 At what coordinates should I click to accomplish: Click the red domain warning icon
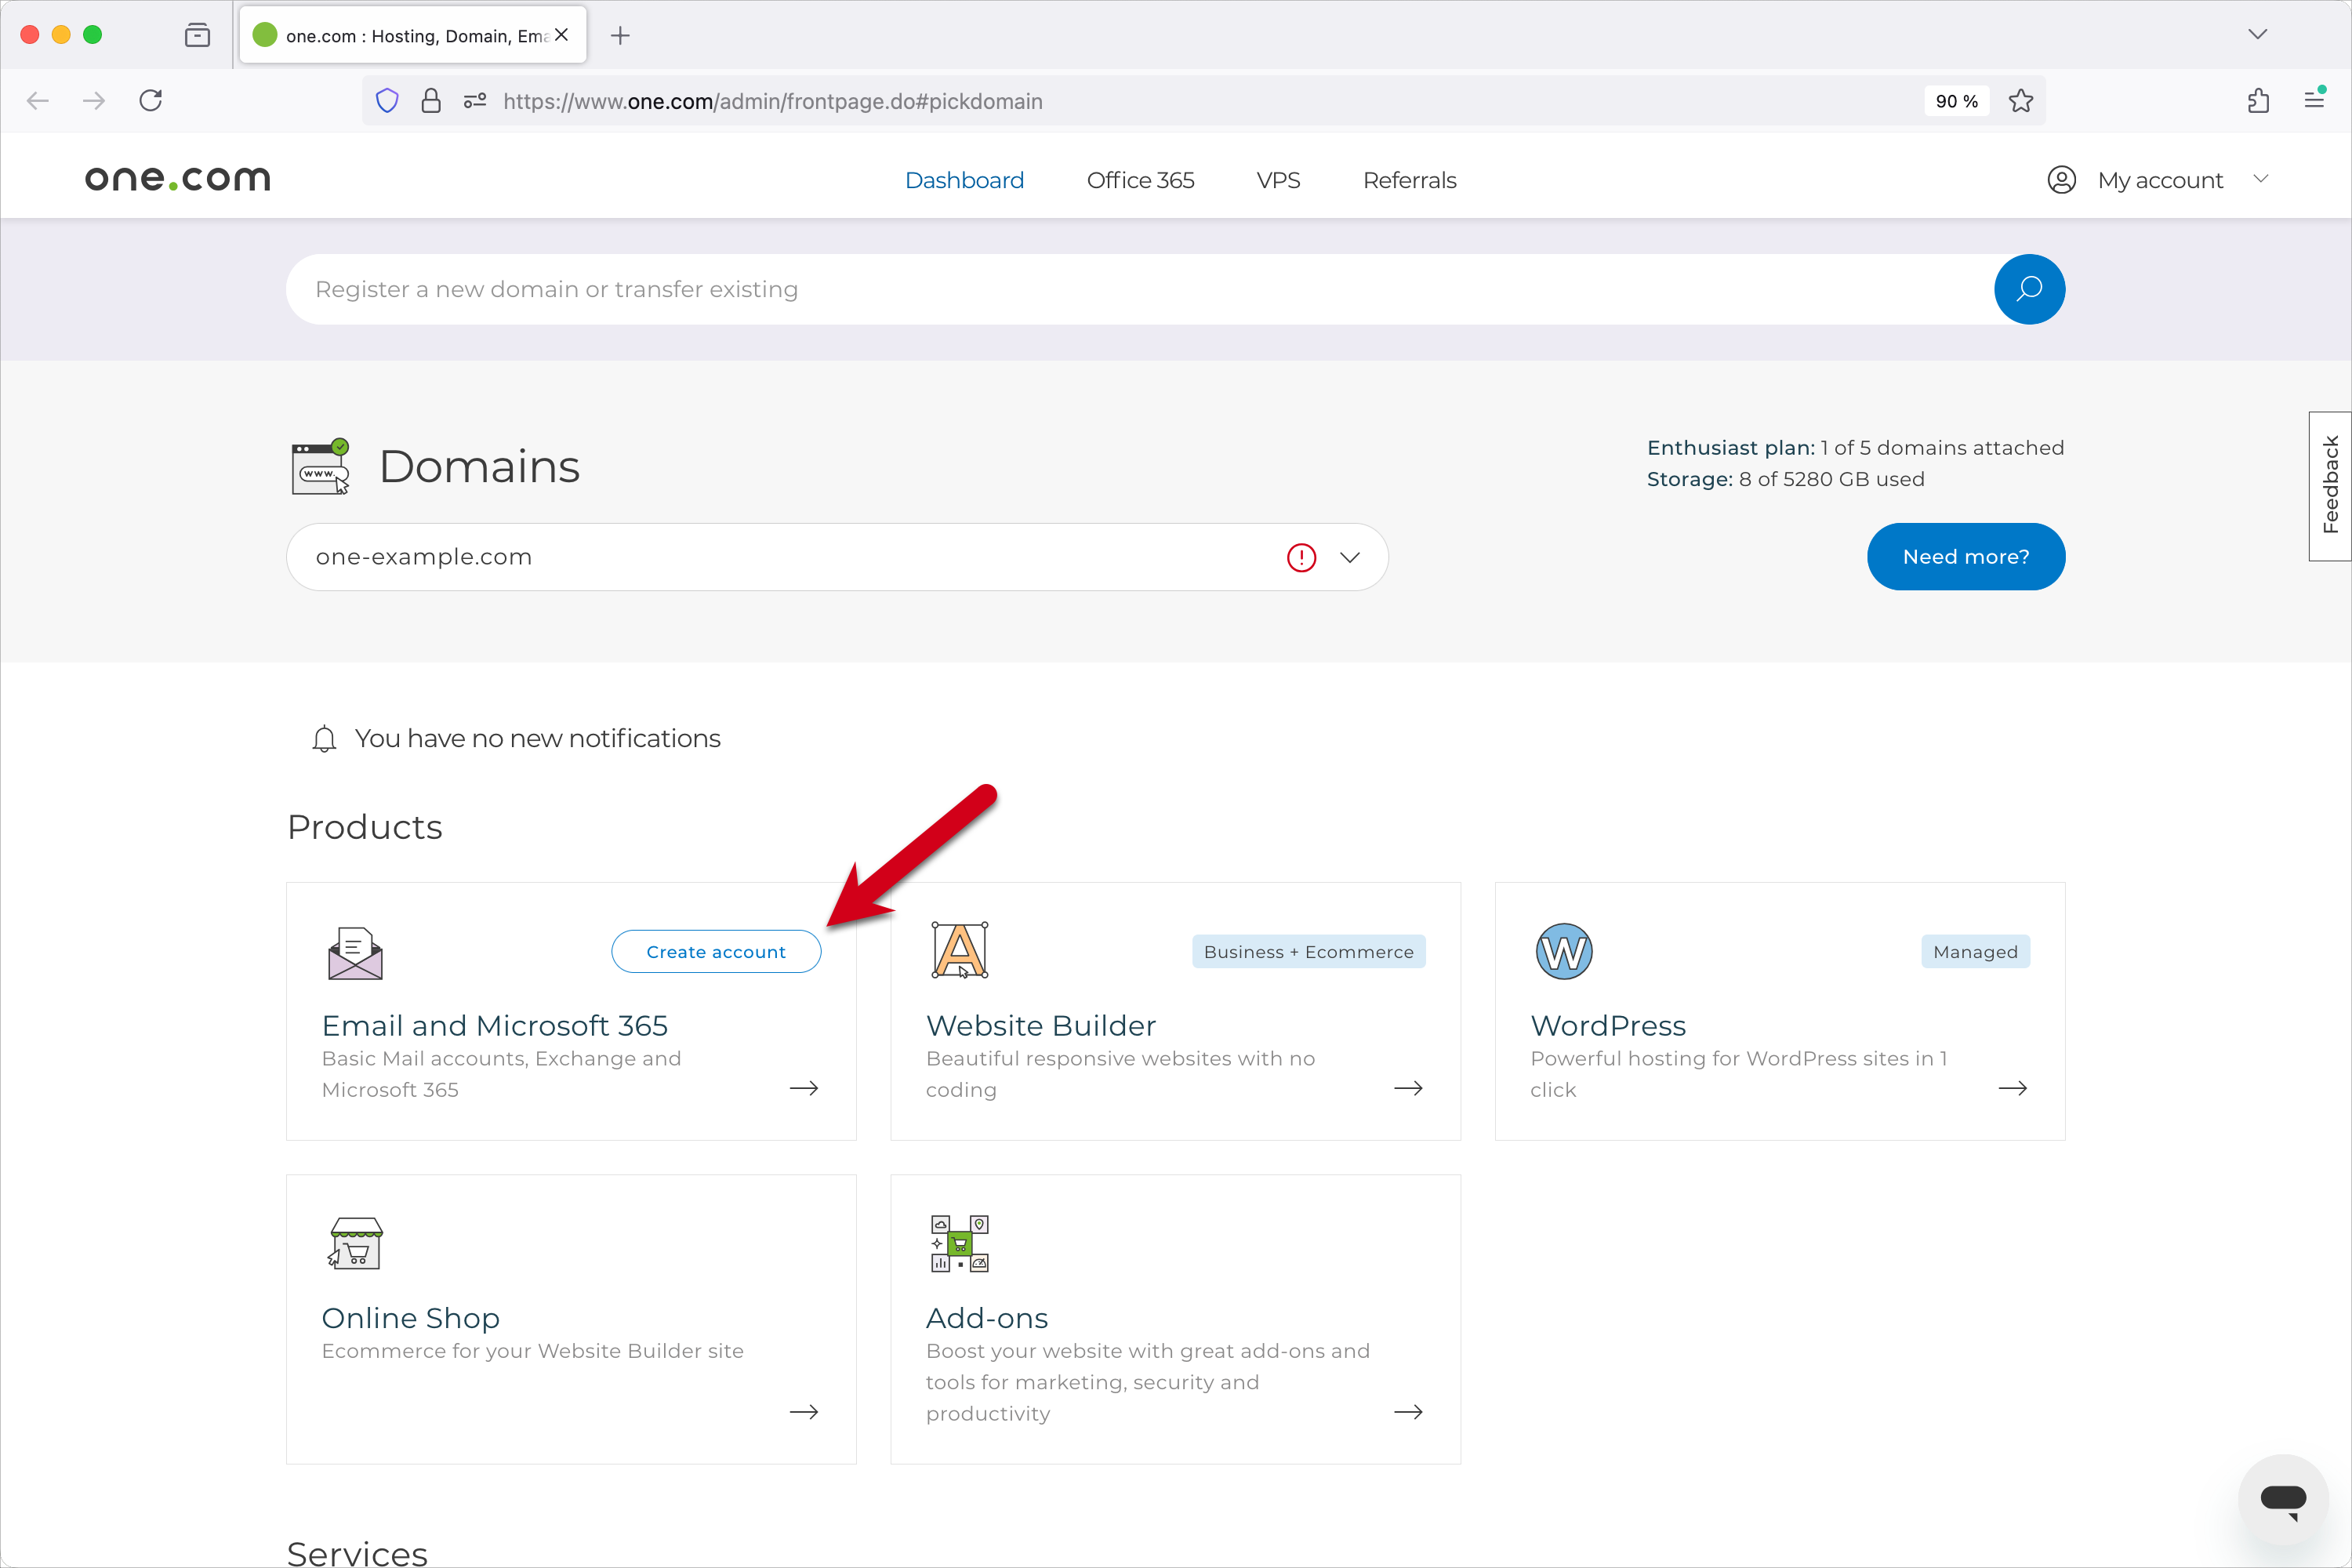pyautogui.click(x=1301, y=557)
